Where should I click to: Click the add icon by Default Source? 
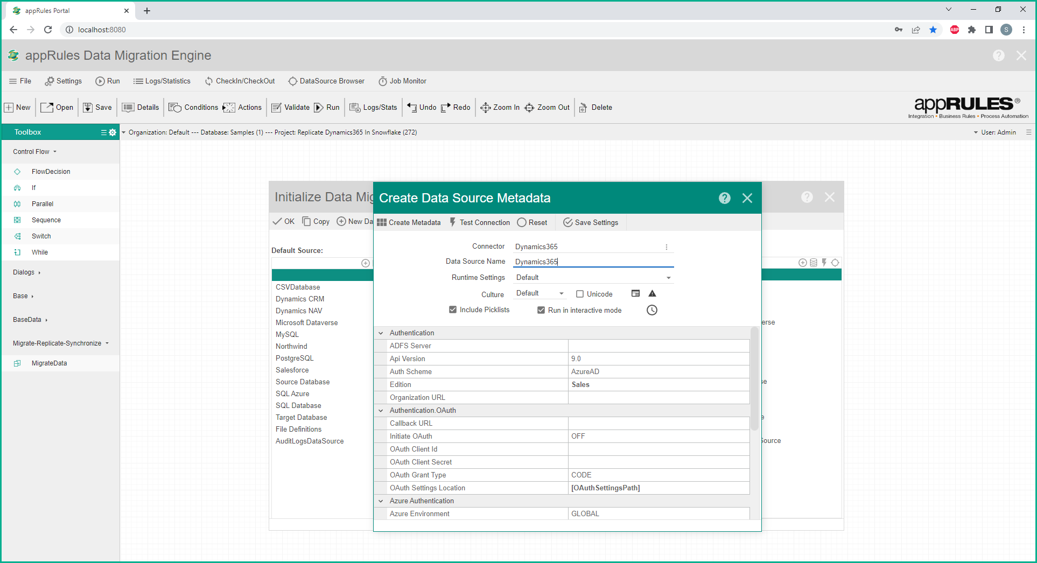(x=366, y=263)
